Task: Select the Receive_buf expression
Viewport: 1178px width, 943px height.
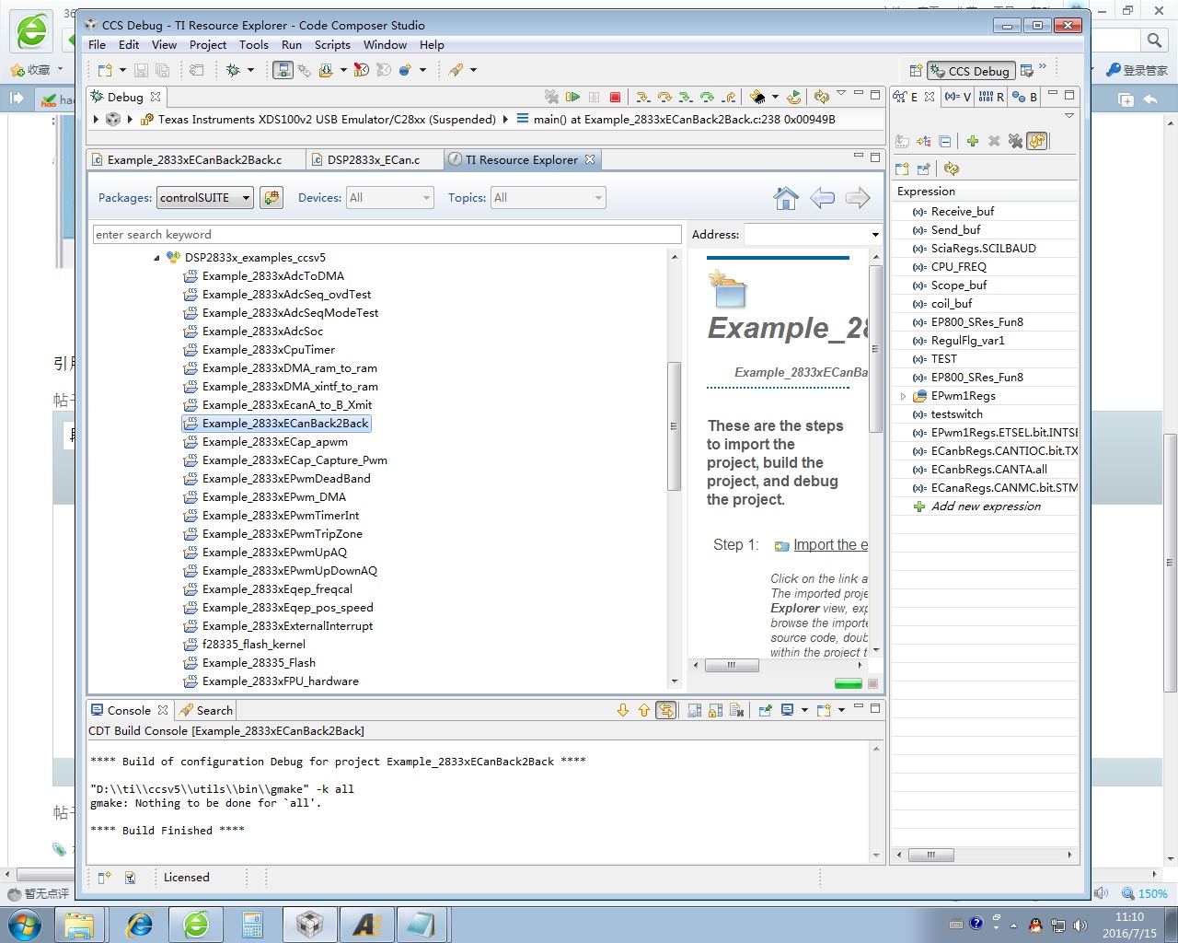Action: 963,212
